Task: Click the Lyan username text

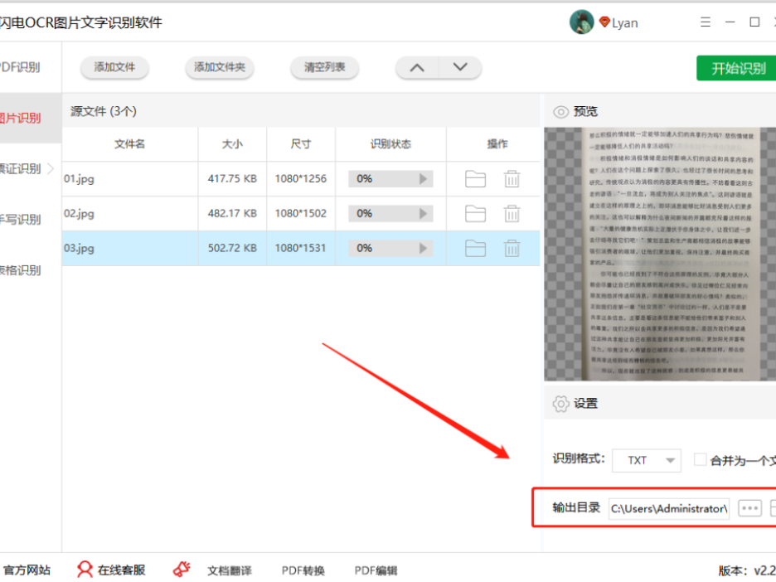Action: point(624,22)
